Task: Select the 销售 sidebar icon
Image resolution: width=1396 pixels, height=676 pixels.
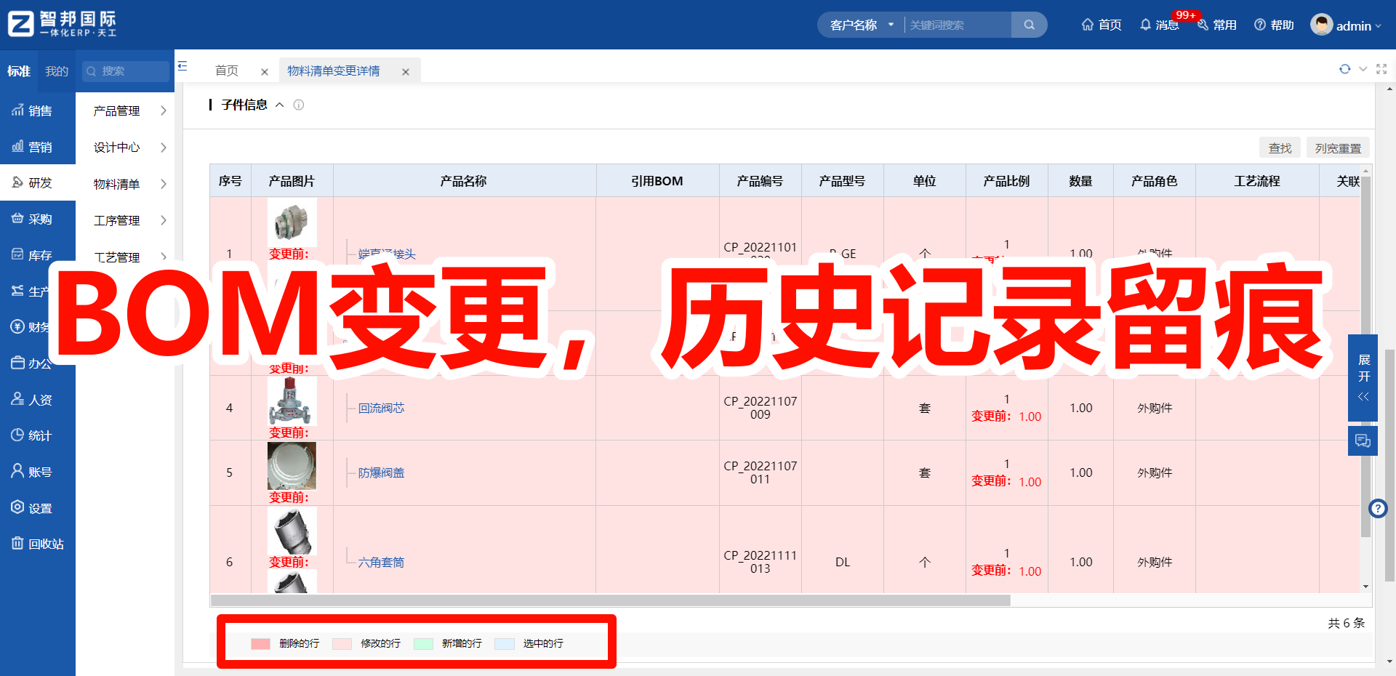Action: point(38,110)
